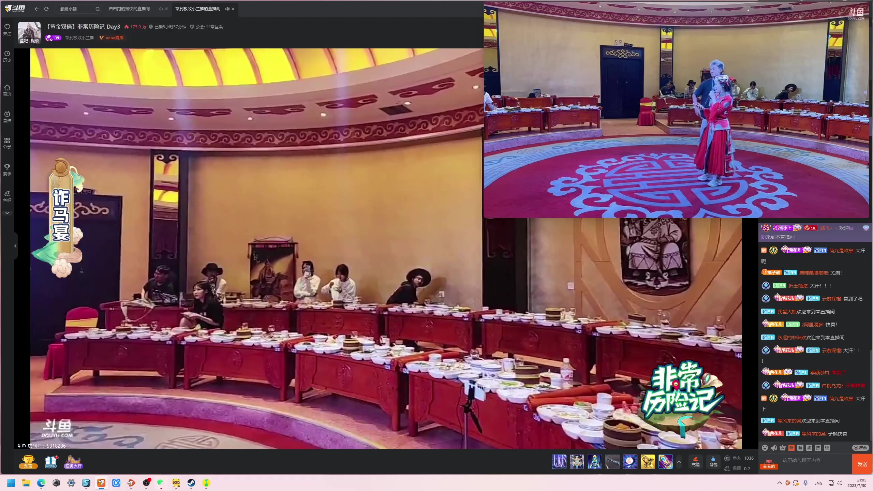This screenshot has height=491, width=873.
Task: Mute the 若若跑的贼快的直播间 tab audio
Action: pos(161,9)
